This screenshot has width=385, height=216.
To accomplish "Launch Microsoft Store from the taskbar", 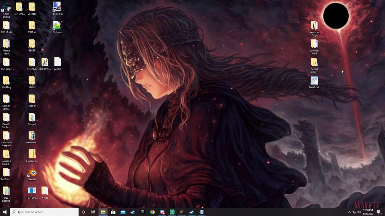I will click(113, 212).
